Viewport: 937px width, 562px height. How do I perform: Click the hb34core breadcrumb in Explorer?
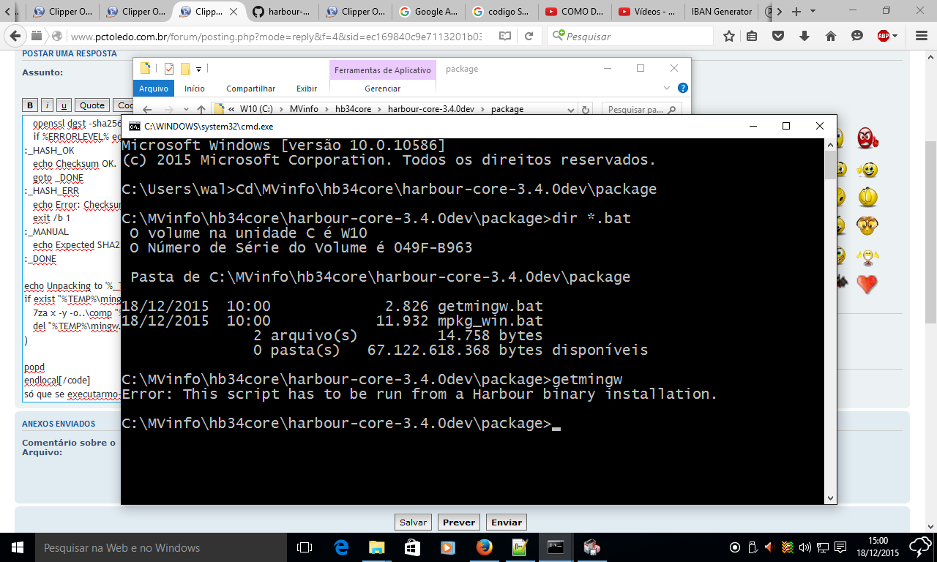click(x=354, y=109)
